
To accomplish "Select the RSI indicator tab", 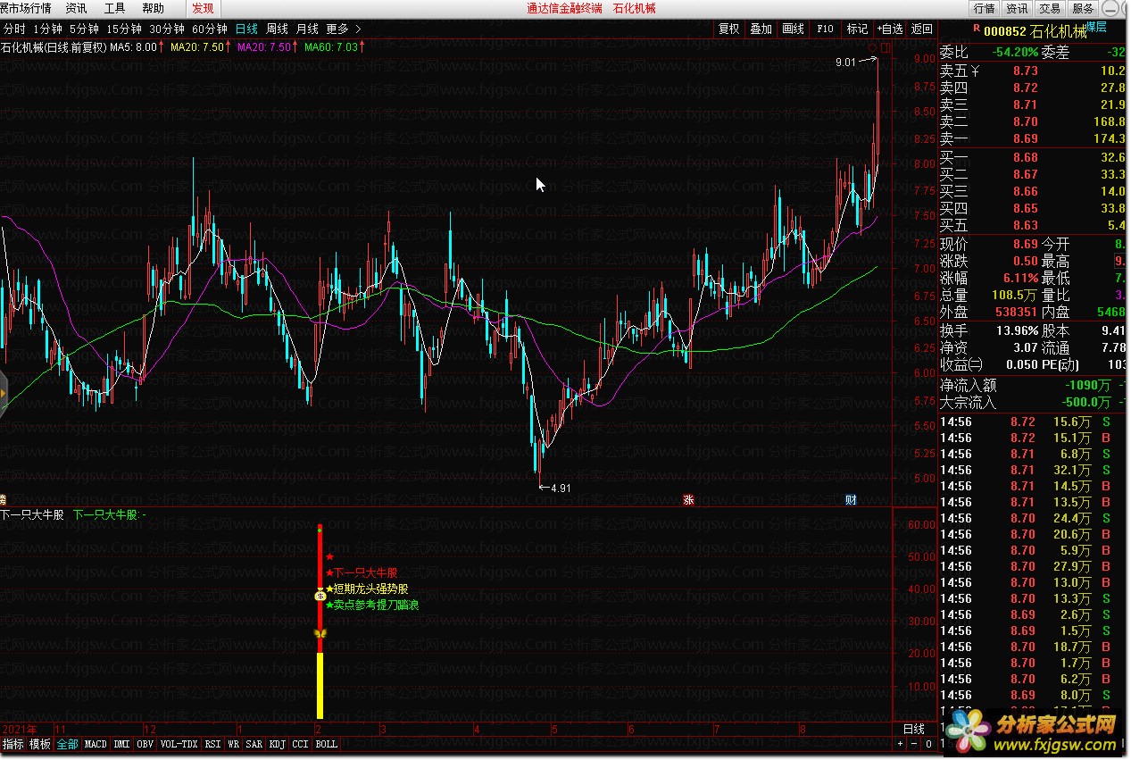I will pyautogui.click(x=212, y=744).
